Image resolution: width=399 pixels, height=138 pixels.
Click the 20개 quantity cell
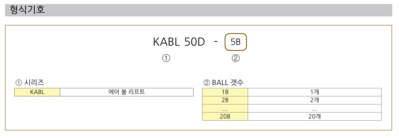click(x=315, y=117)
